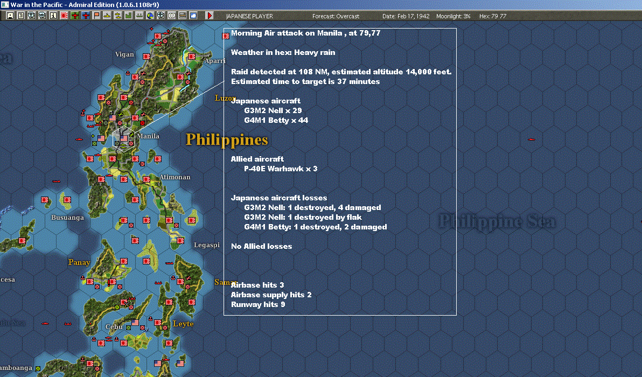642x377 pixels.
Task: Click the 'Date: Feb 17, 1942' text
Action: (406, 16)
